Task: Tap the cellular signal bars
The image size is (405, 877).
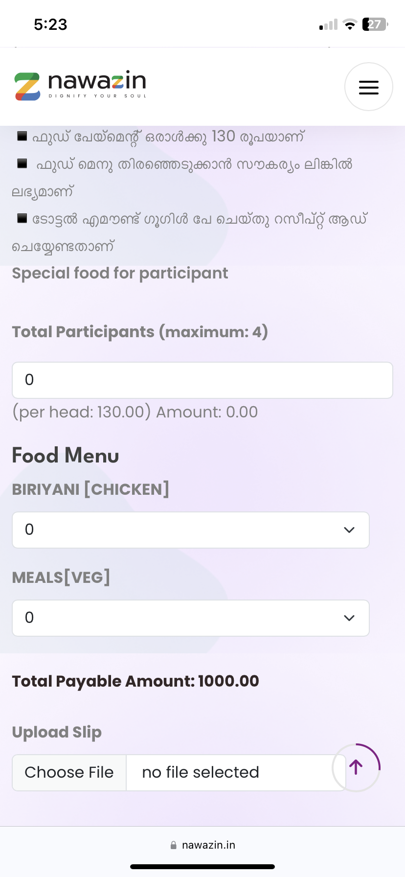Action: 328,25
